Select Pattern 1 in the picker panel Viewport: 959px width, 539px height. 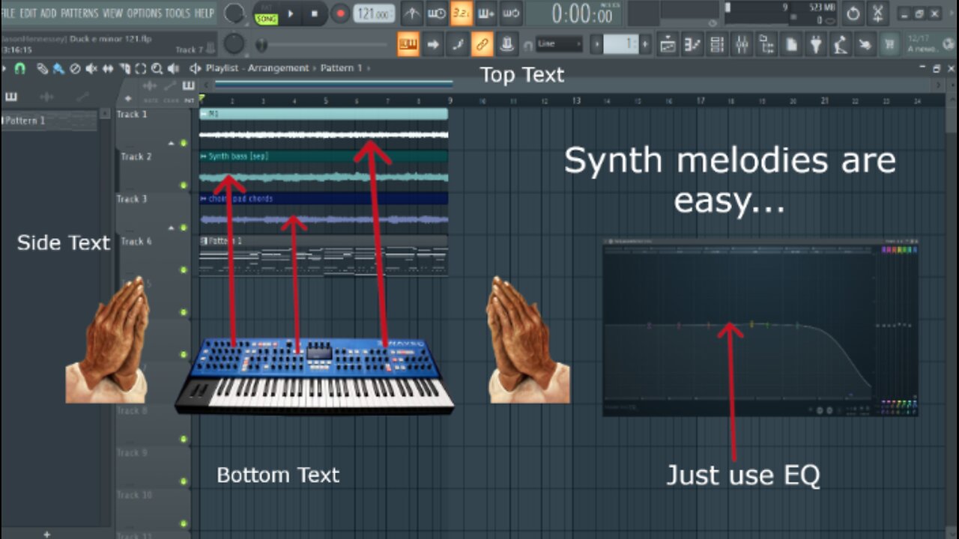click(x=49, y=120)
